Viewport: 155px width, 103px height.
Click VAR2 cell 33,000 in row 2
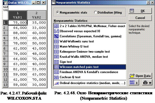click(x=37, y=28)
